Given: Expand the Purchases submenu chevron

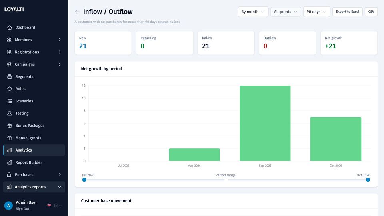Looking at the screenshot, I should (60, 175).
